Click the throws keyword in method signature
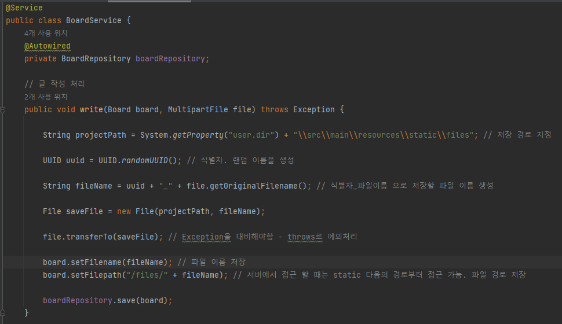The image size is (562, 324). (274, 109)
